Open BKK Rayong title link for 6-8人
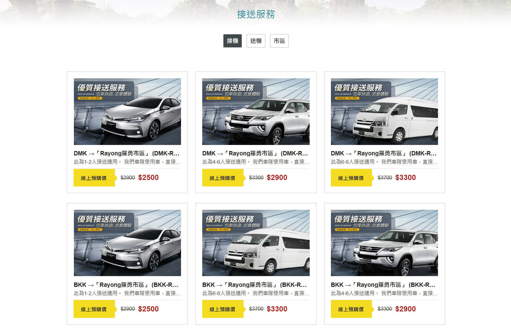 tap(255, 285)
